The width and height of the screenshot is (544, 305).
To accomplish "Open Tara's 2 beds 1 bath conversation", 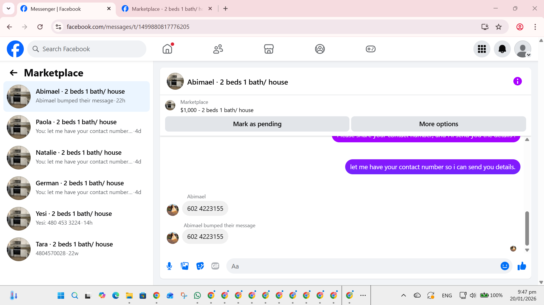I will [77, 249].
